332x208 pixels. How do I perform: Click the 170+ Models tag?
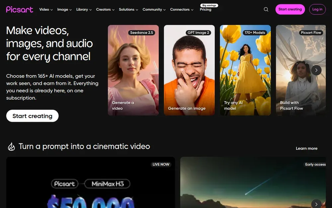255,33
